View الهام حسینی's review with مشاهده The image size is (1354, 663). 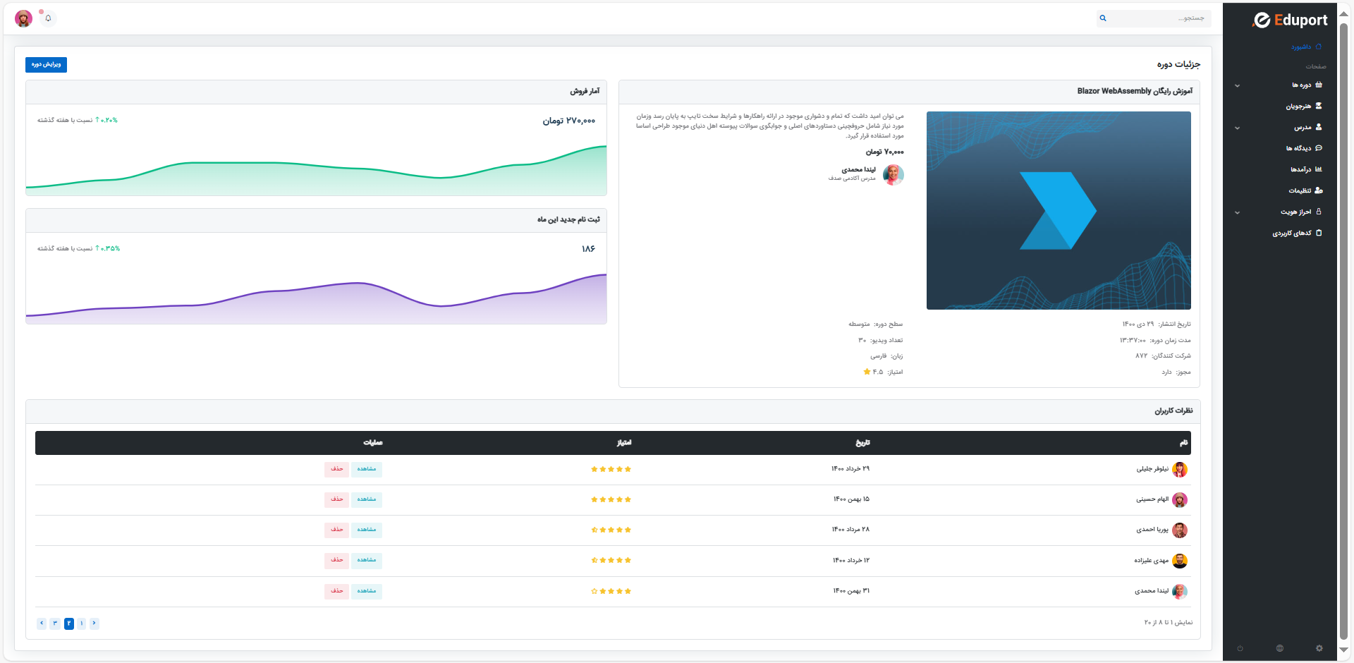[x=366, y=499]
